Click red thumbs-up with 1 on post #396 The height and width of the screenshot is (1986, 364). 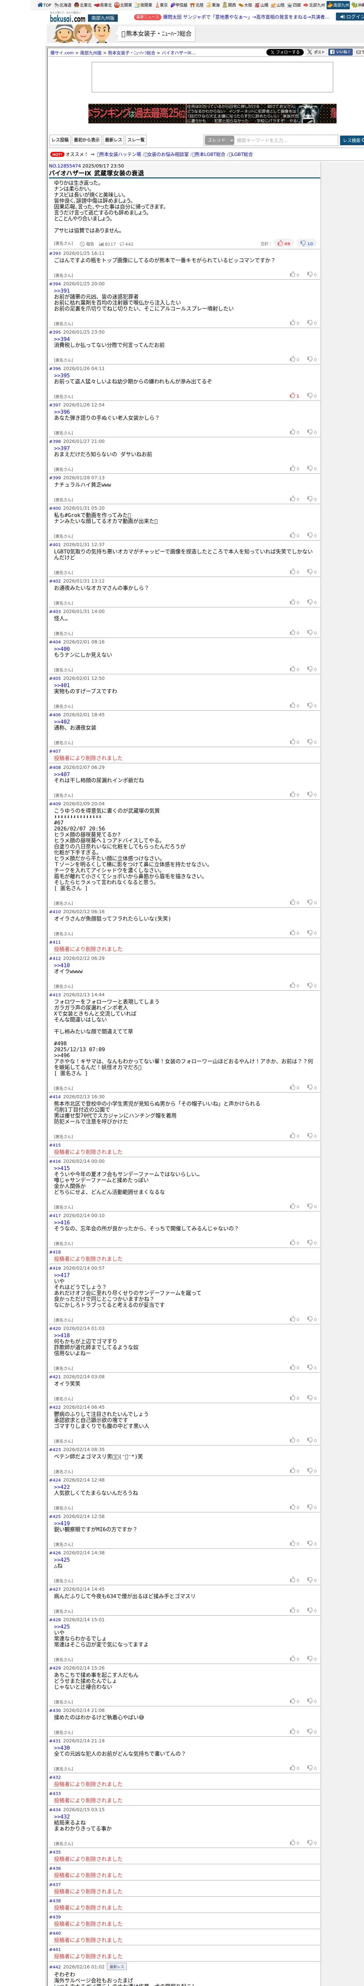[x=295, y=396]
